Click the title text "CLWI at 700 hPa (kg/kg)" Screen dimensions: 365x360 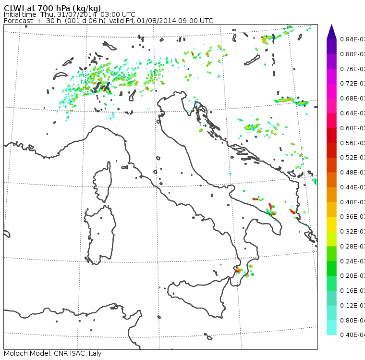point(52,8)
